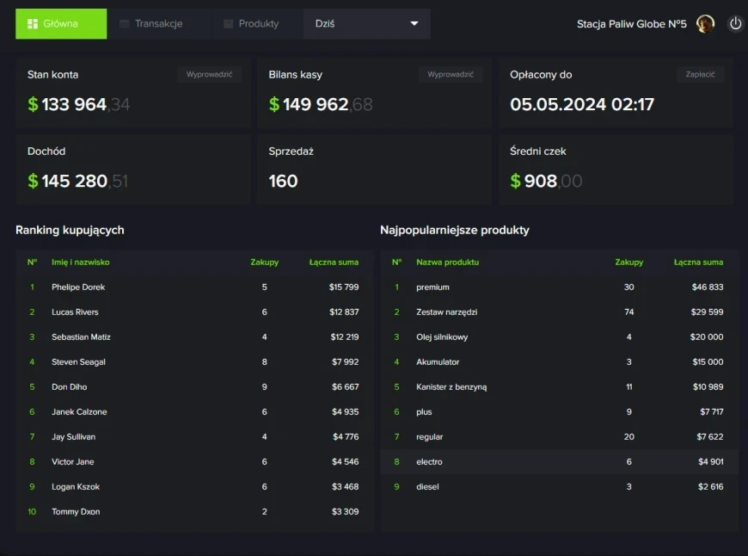Switch to the Transakcje tab
The height and width of the screenshot is (556, 748).
click(x=158, y=24)
